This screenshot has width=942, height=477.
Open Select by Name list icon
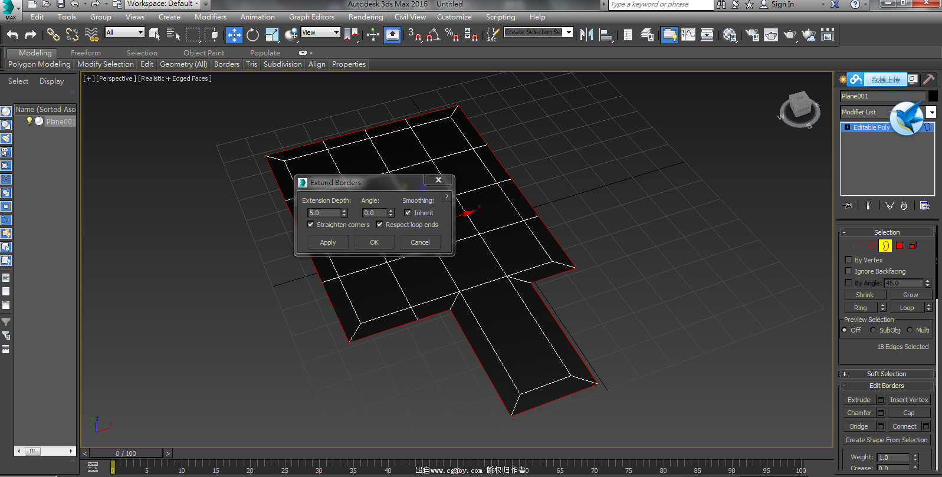(x=173, y=35)
